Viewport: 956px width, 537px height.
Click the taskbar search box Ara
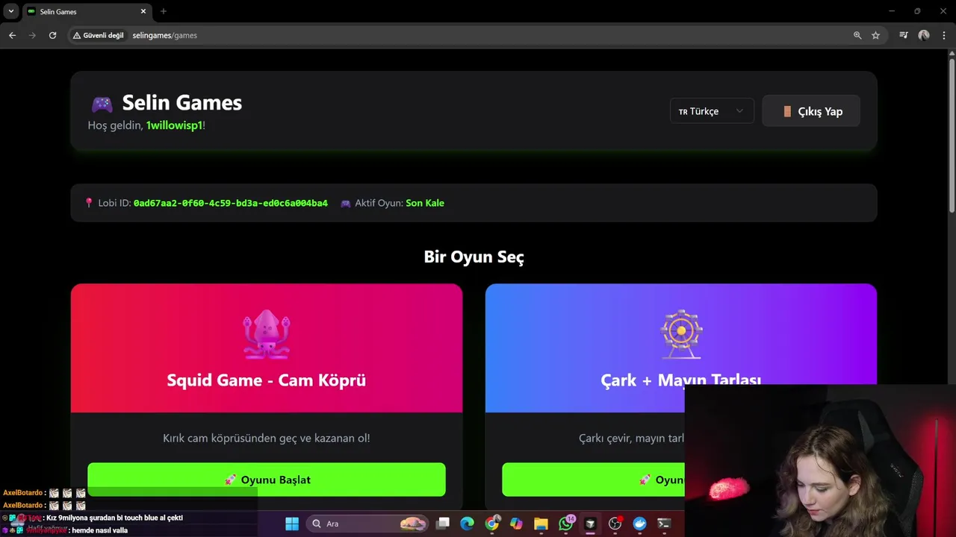click(368, 524)
